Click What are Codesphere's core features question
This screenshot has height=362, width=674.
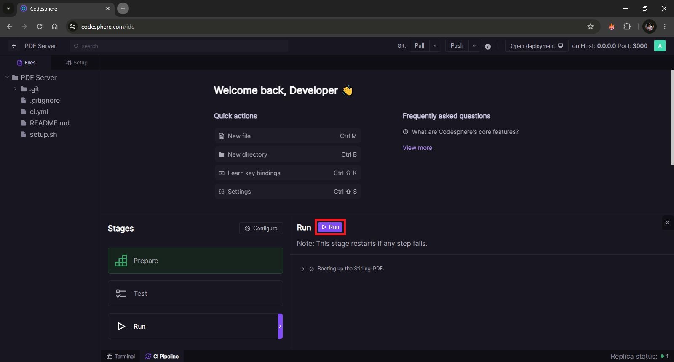click(460, 132)
